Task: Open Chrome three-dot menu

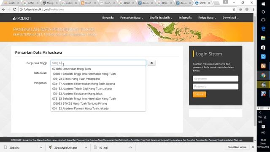Action: coord(253,9)
